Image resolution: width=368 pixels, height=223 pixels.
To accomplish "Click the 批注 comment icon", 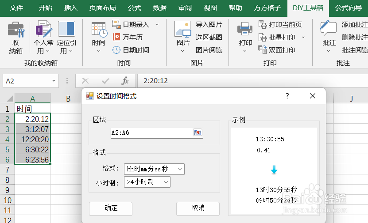I will click(329, 31).
